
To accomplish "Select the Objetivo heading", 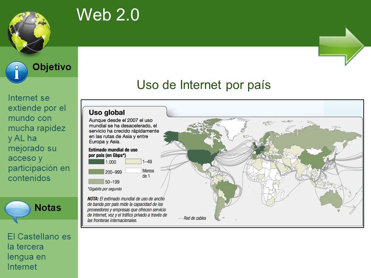I will click(x=52, y=67).
